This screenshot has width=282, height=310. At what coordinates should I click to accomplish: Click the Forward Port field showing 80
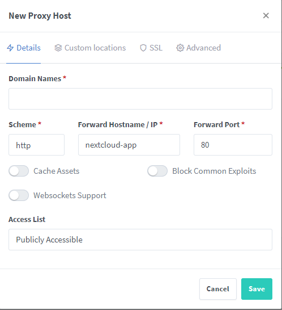[233, 145]
